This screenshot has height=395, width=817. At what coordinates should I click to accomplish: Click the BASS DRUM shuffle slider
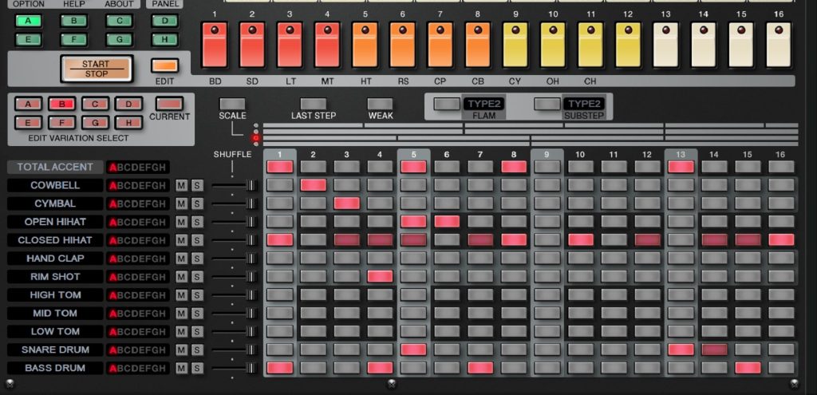251,369
